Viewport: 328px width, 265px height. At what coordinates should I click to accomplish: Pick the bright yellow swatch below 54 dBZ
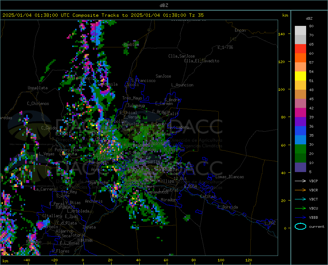point(300,76)
